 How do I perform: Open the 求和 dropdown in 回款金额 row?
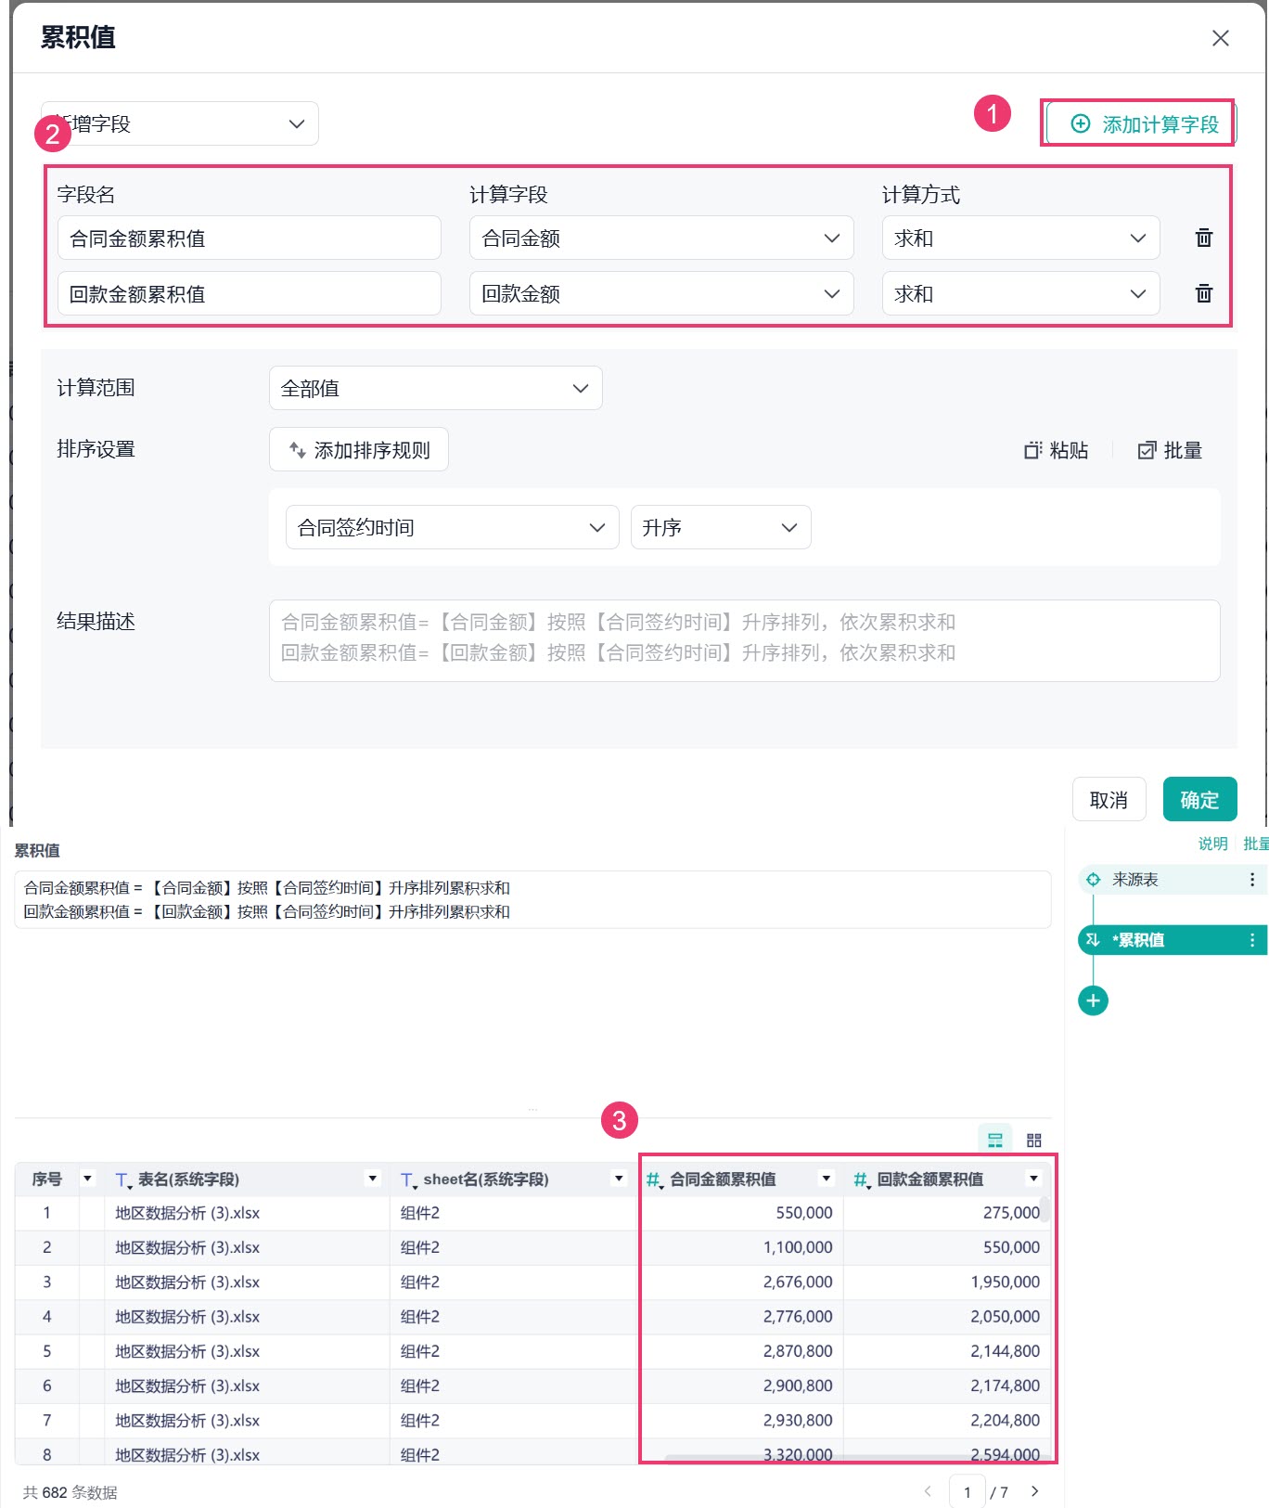tap(1020, 294)
